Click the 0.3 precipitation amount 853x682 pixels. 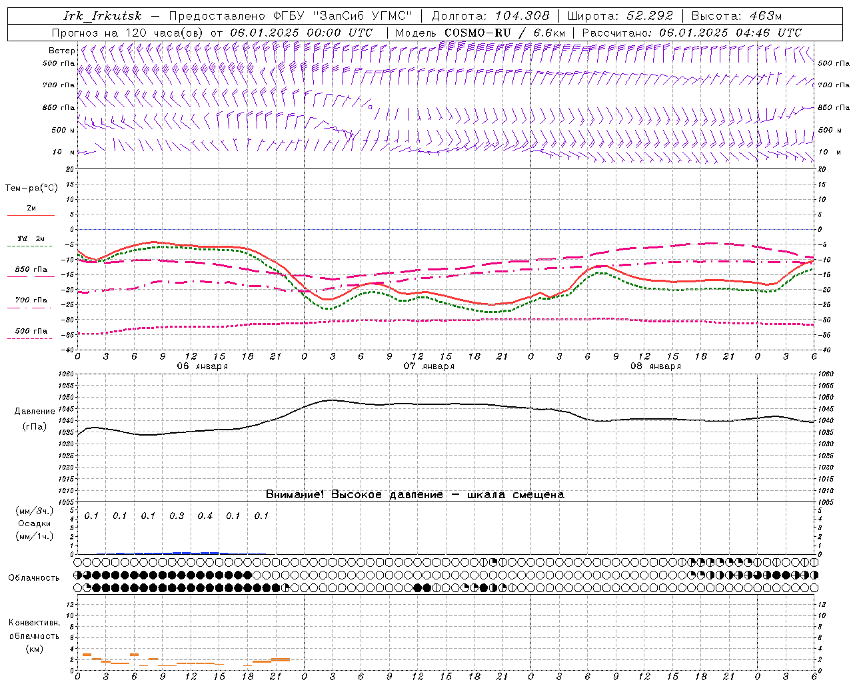click(x=177, y=516)
